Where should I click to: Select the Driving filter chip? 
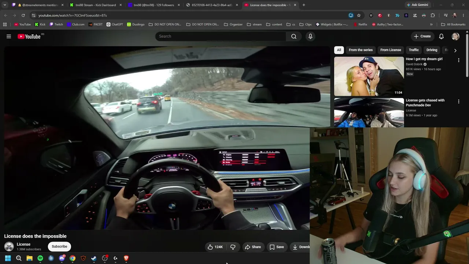[x=432, y=50]
